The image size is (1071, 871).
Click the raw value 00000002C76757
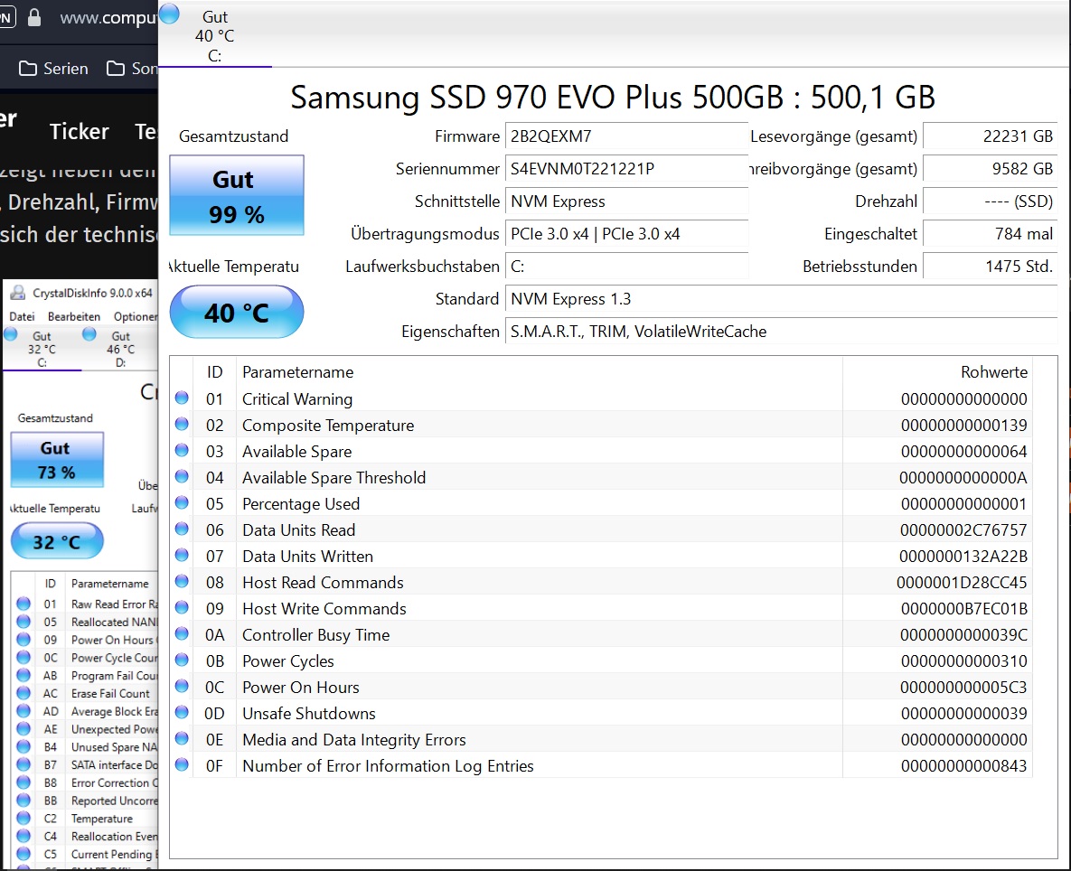963,529
